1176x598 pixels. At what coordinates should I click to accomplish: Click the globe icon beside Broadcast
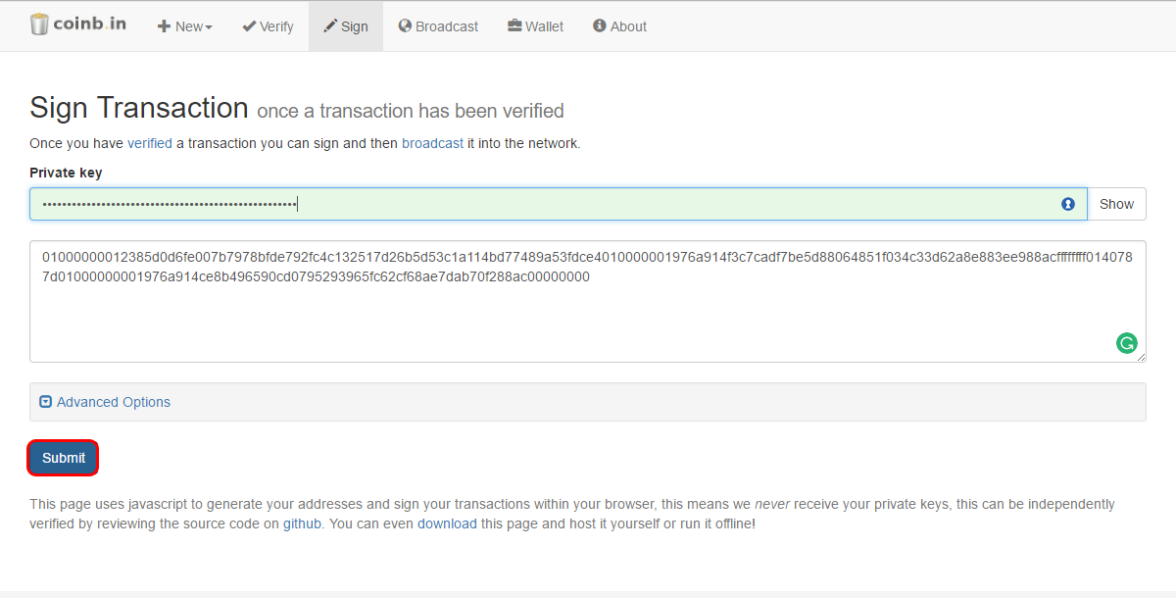405,25
